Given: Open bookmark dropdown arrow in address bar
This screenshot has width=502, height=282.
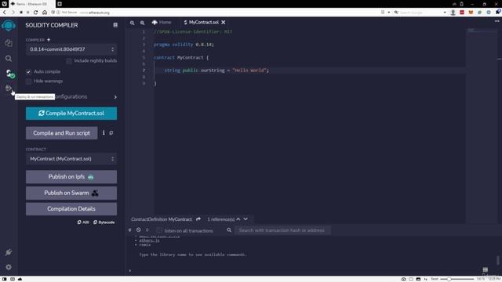Looking at the screenshot, I should [389, 13].
